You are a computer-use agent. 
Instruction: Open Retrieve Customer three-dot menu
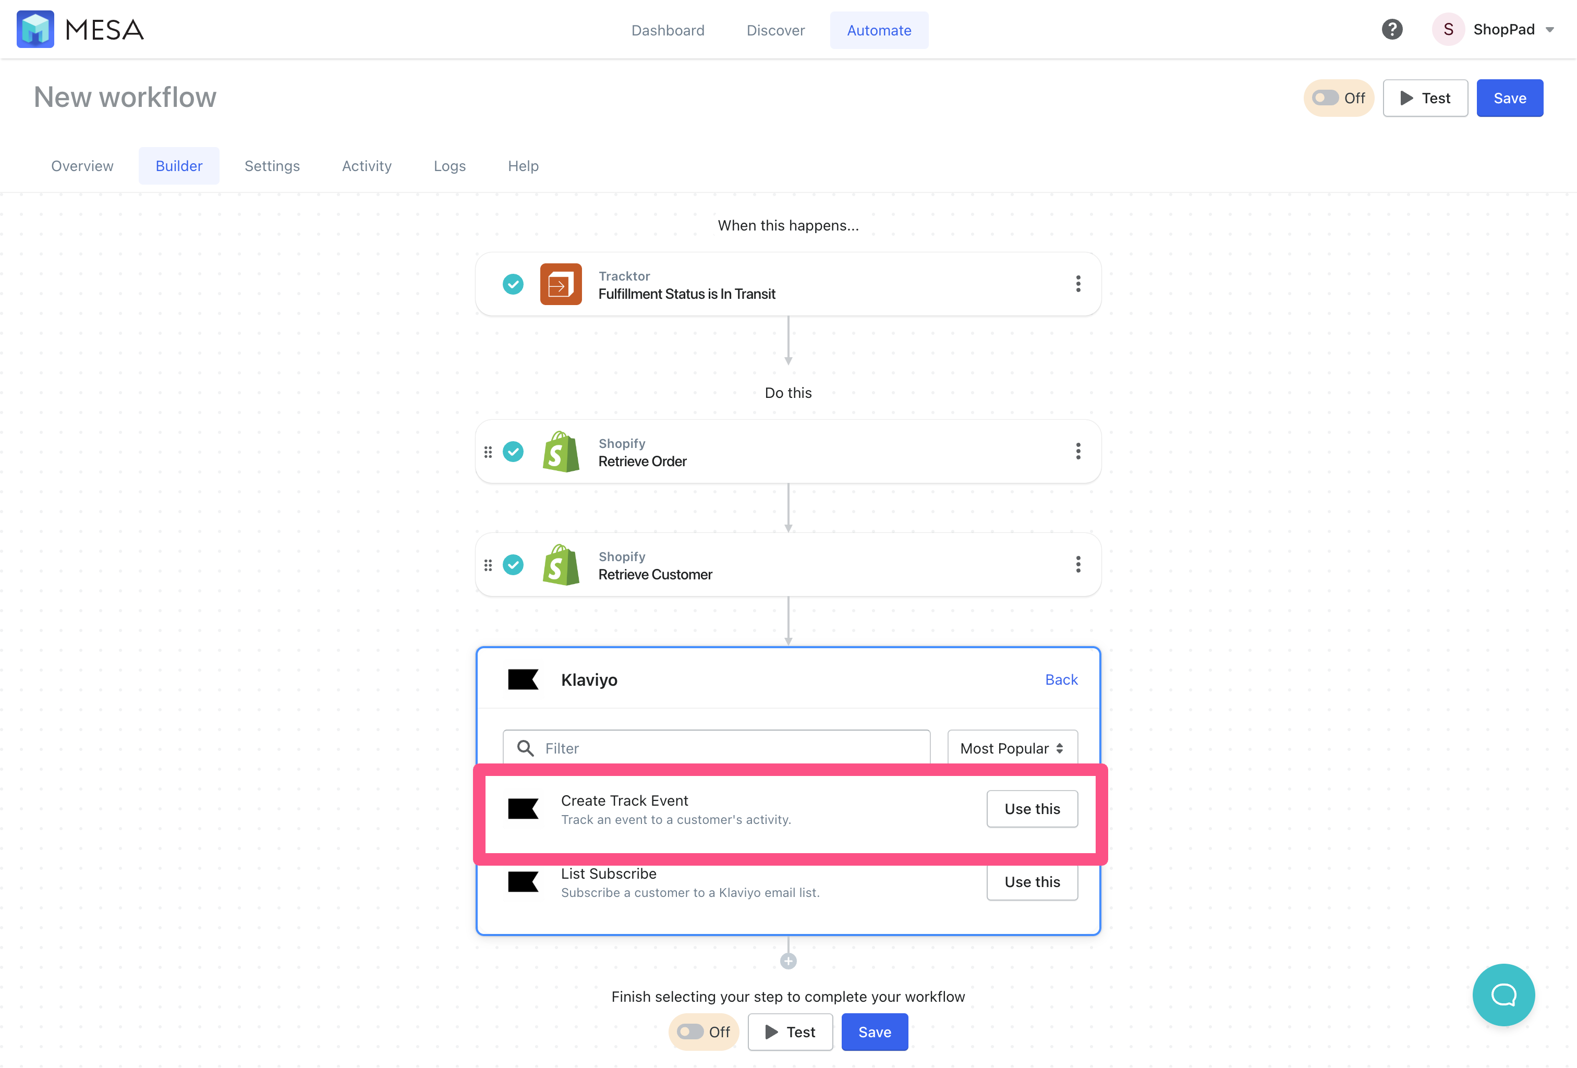click(1077, 565)
